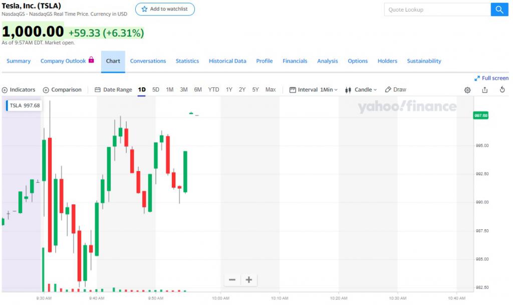Add Tesla to watchlist
The height and width of the screenshot is (307, 513).
point(165,9)
